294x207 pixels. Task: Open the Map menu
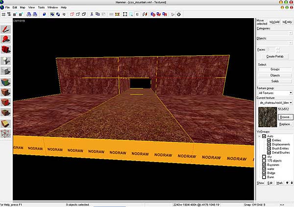click(x=22, y=8)
